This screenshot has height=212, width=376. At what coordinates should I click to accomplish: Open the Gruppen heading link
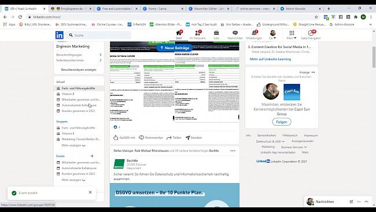(x=62, y=122)
